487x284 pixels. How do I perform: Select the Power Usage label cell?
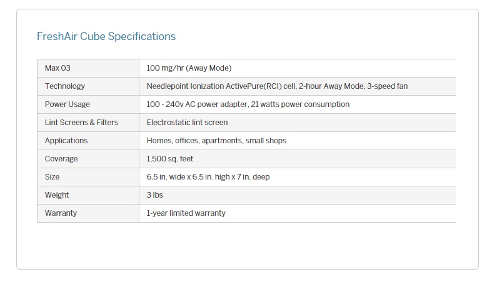click(68, 104)
